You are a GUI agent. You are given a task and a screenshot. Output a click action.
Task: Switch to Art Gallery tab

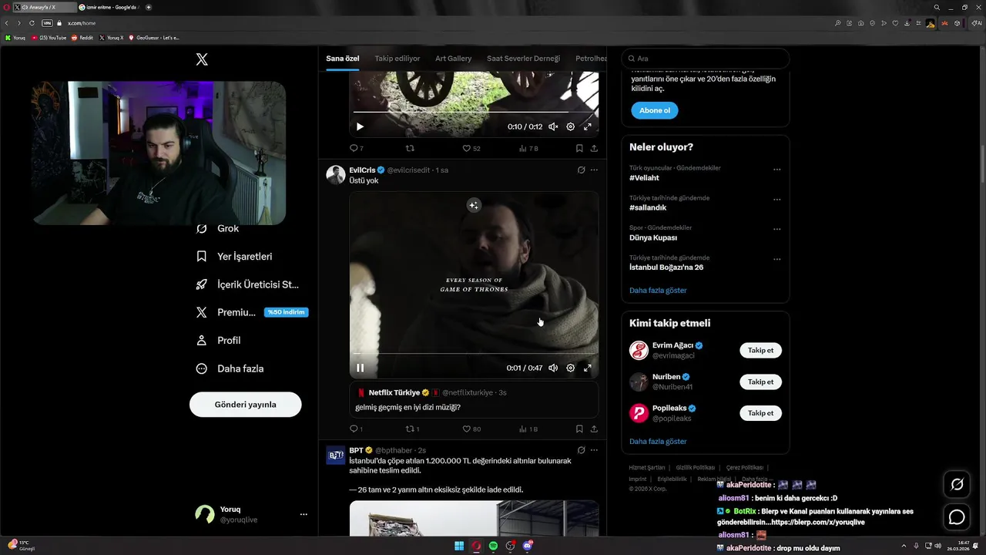tap(453, 59)
